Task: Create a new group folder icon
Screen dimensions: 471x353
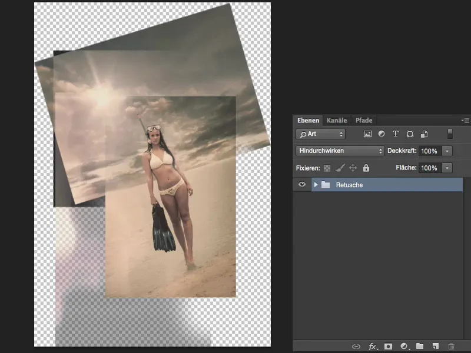Action: click(x=420, y=346)
